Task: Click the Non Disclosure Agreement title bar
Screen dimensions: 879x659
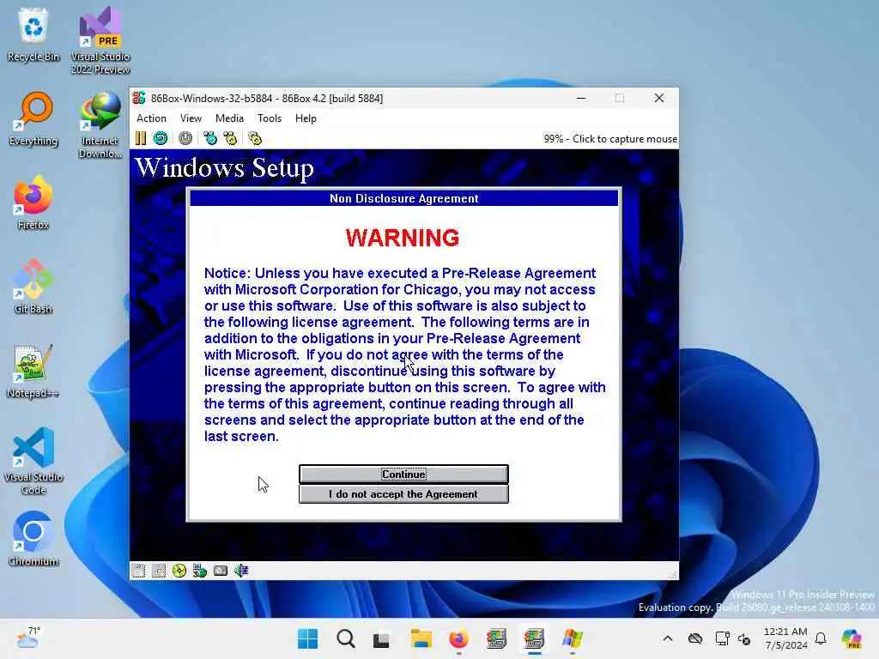Action: [403, 198]
